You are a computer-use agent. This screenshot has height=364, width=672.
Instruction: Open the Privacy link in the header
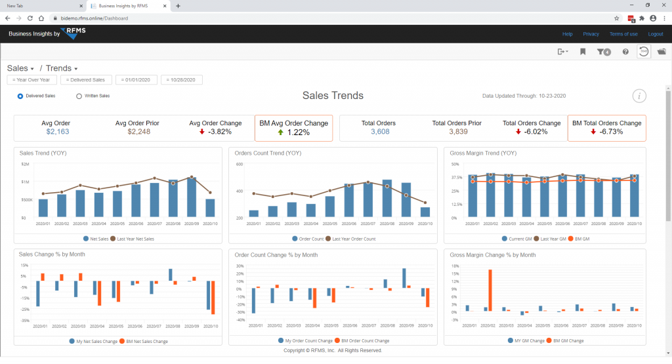(591, 34)
